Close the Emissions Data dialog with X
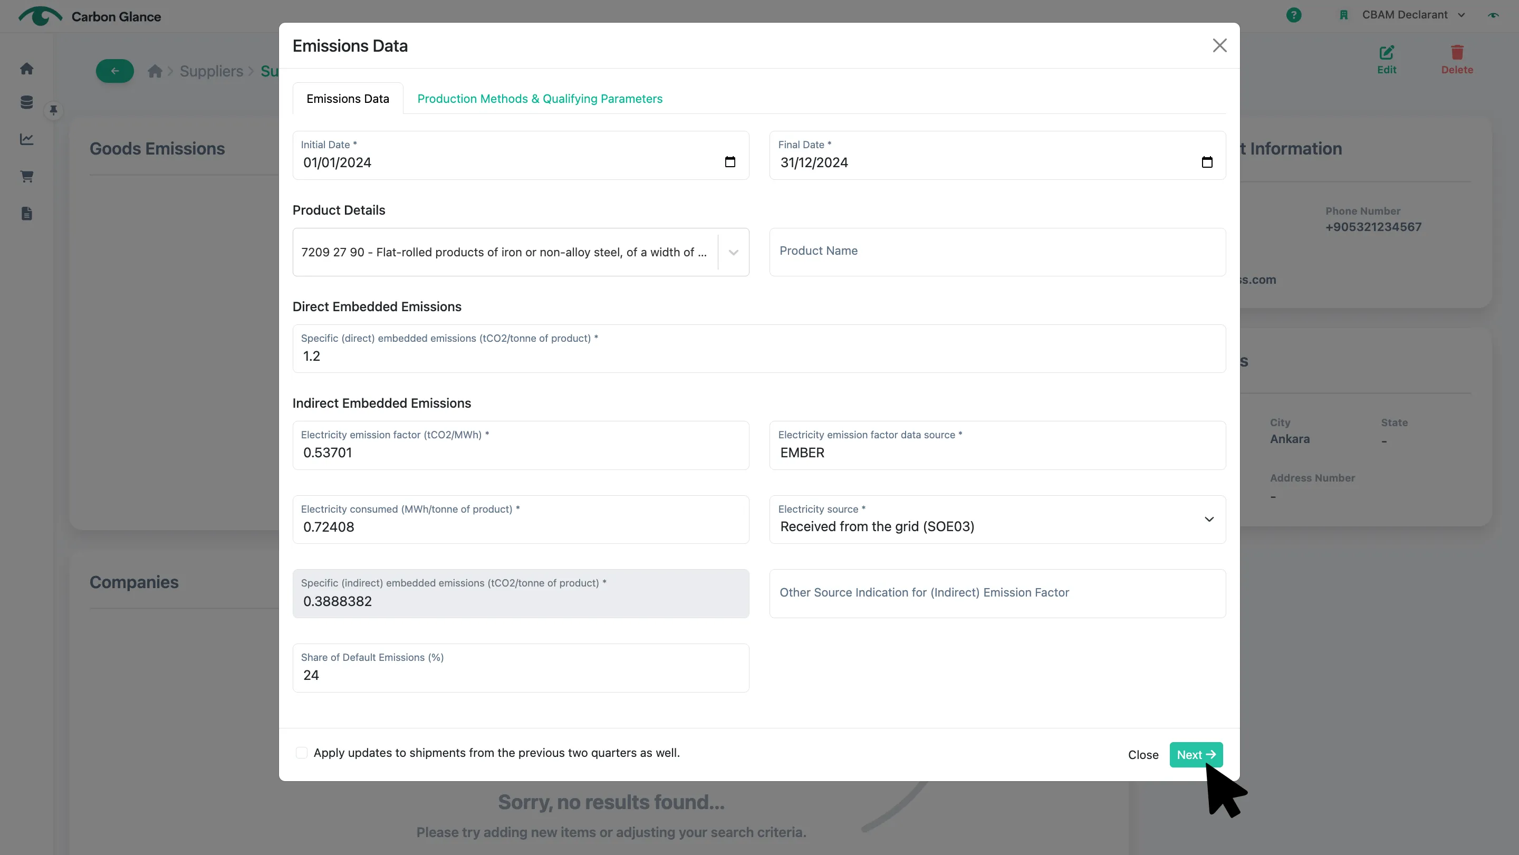Screen dimensions: 1519x855 click(1219, 45)
